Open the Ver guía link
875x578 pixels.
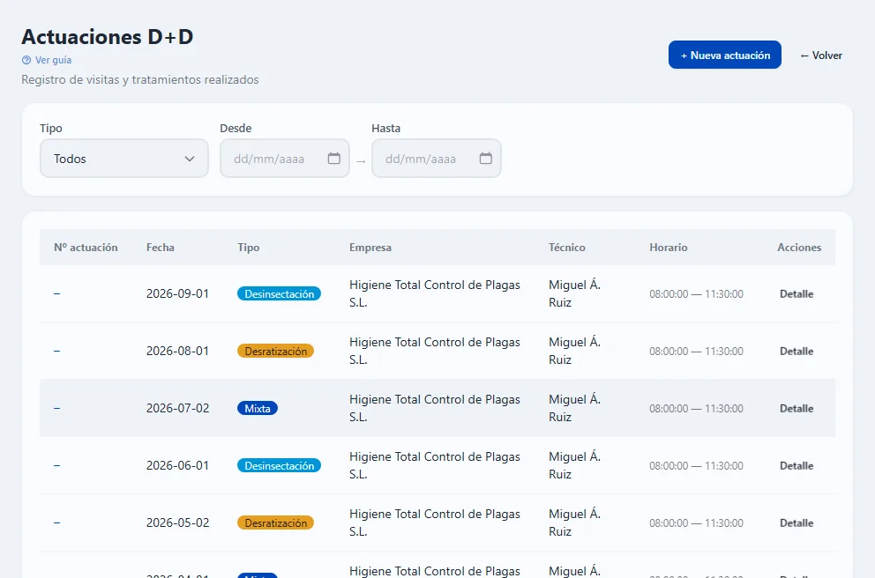click(x=53, y=60)
